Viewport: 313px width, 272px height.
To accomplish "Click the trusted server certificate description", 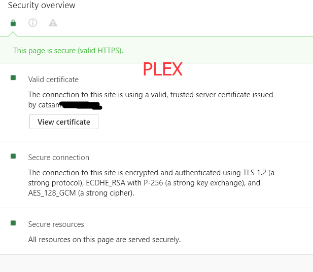I will coord(151,95).
